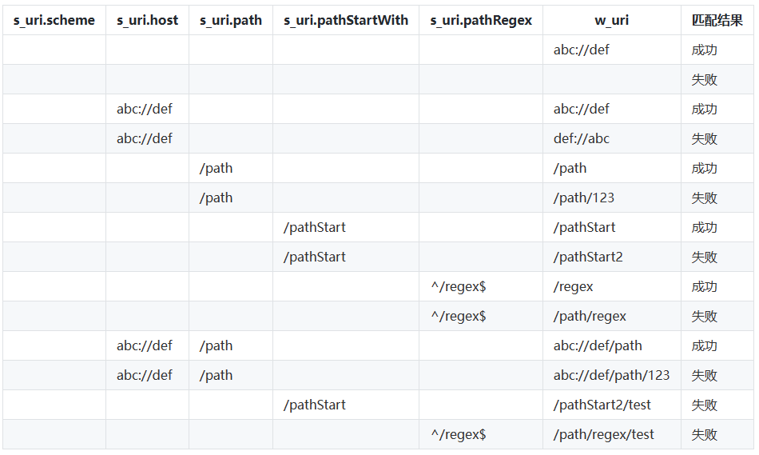This screenshot has height=455, width=759.
Task: Click the /pathStart2/test cell
Action: coord(612,405)
